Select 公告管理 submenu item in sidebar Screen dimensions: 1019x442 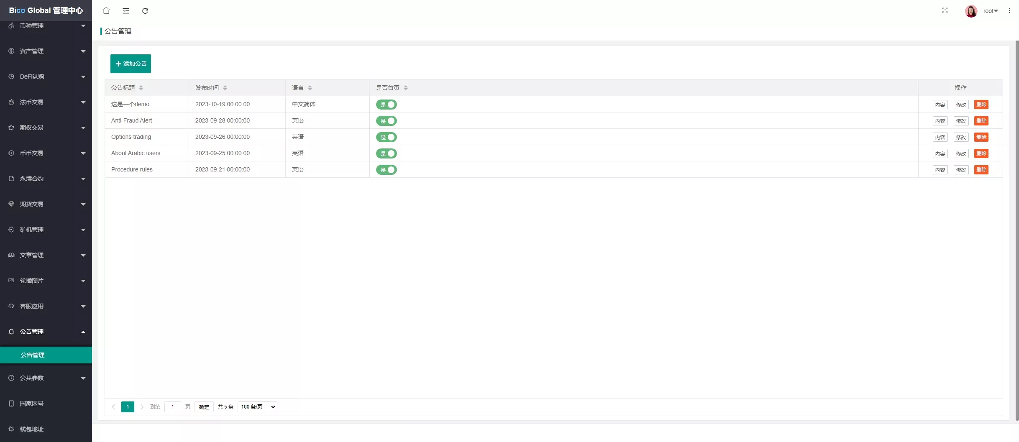click(46, 355)
